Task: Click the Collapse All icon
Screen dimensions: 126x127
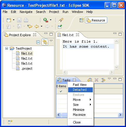Action: click(38, 42)
